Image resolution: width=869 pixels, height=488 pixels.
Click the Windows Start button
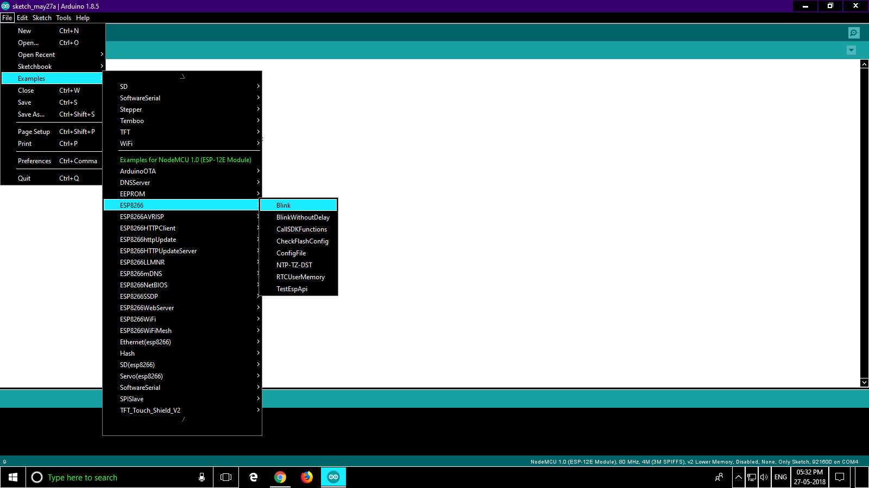click(13, 477)
